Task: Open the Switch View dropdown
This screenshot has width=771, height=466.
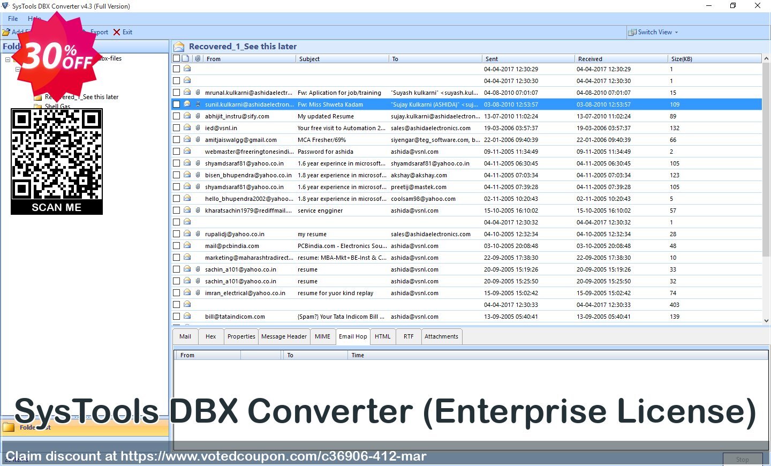Action: (653, 32)
